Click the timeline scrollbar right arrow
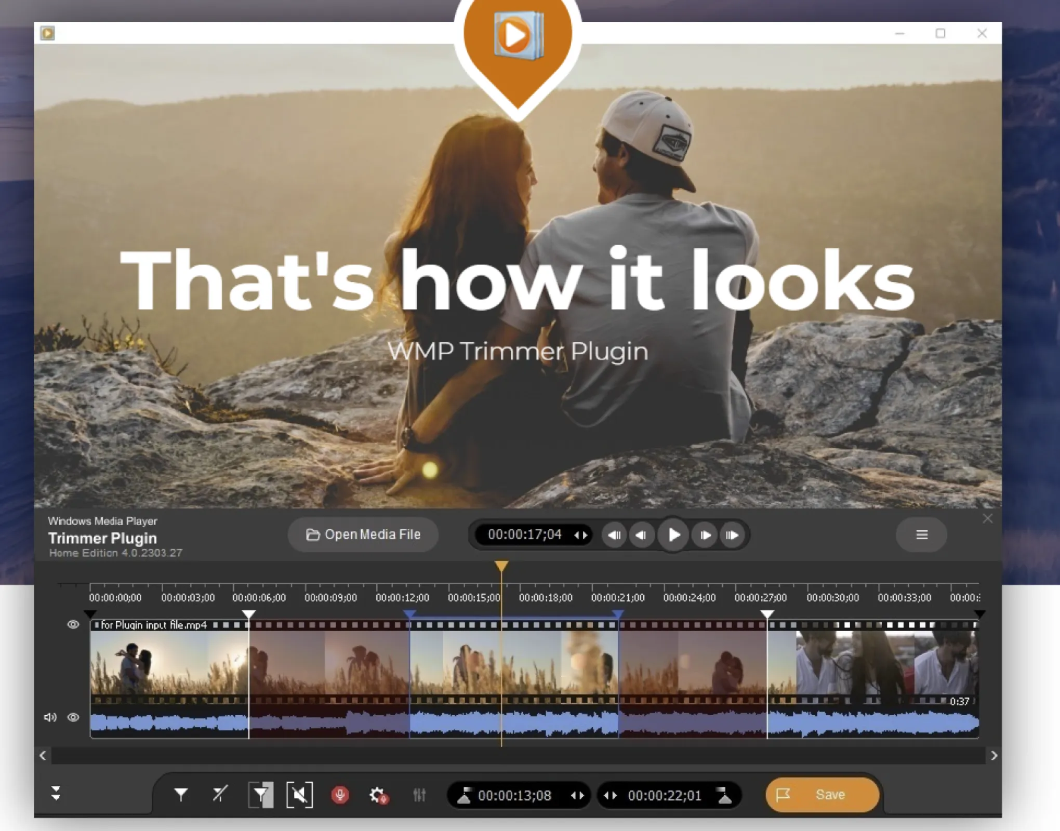The height and width of the screenshot is (831, 1060). pos(993,756)
